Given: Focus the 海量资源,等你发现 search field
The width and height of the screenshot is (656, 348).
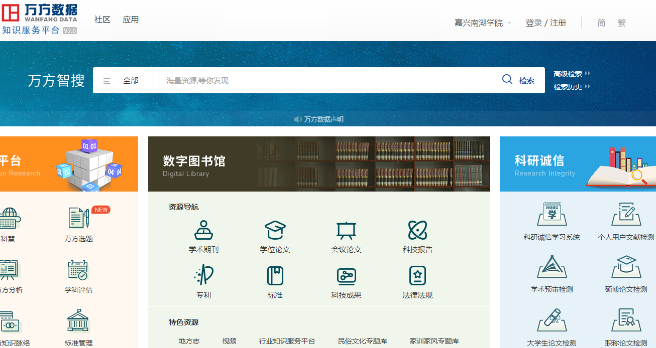Looking at the screenshot, I should click(x=326, y=81).
